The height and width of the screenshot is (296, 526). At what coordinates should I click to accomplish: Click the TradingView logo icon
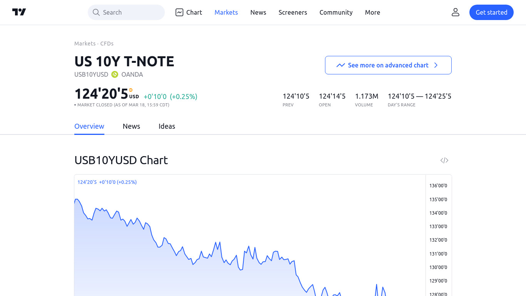[19, 12]
